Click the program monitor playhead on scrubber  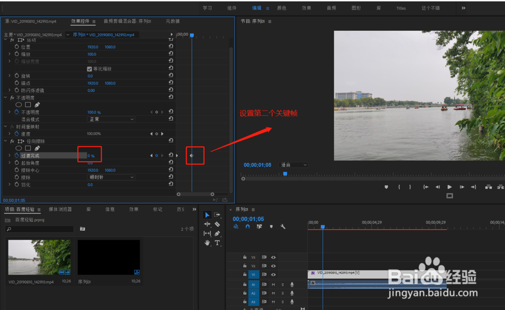point(285,174)
